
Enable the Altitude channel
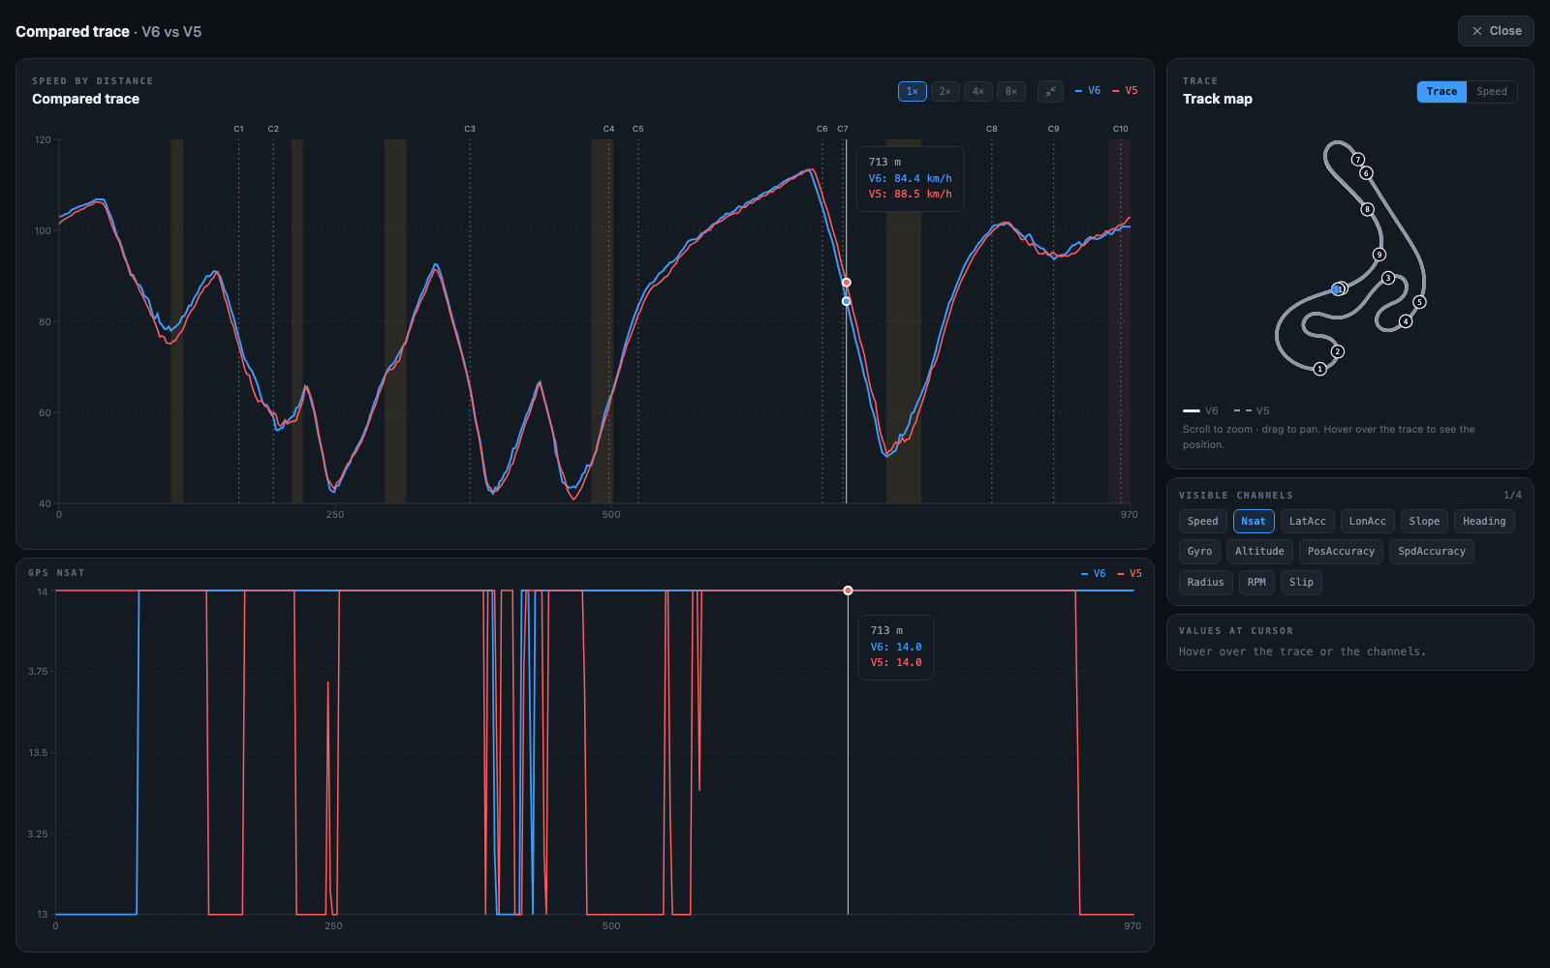pos(1259,551)
